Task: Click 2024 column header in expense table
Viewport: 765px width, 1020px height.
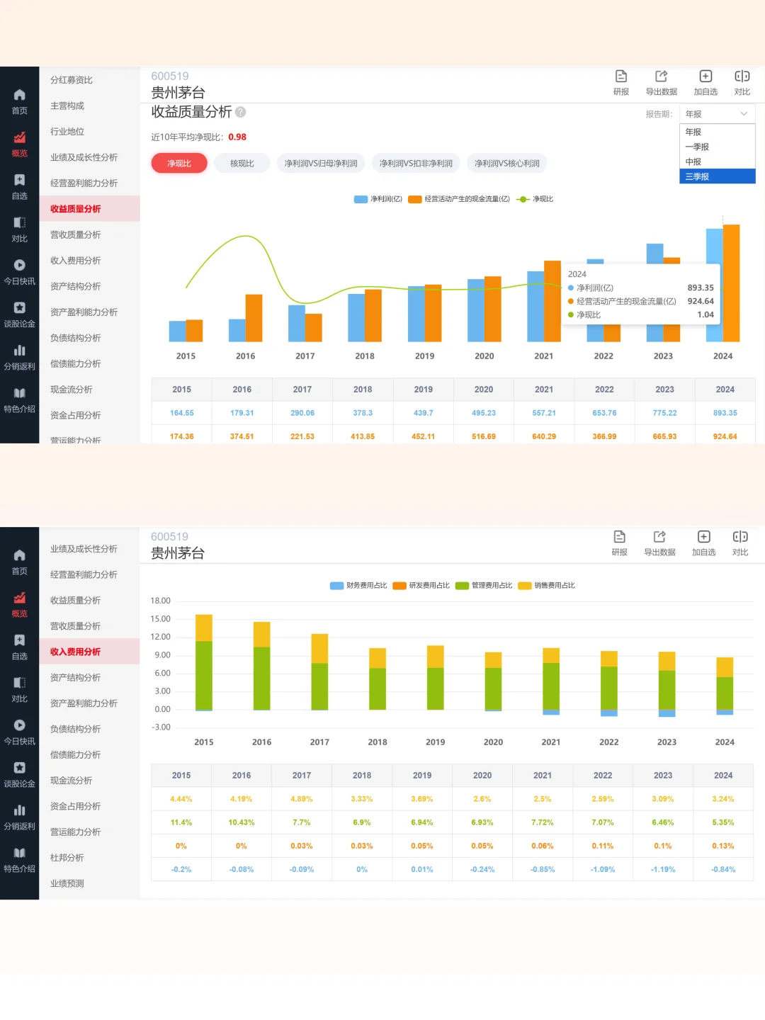Action: coord(723,776)
